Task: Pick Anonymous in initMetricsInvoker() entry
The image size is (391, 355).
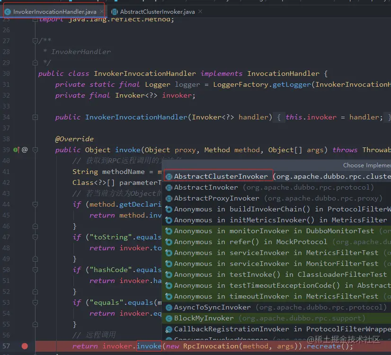Action: (276, 220)
